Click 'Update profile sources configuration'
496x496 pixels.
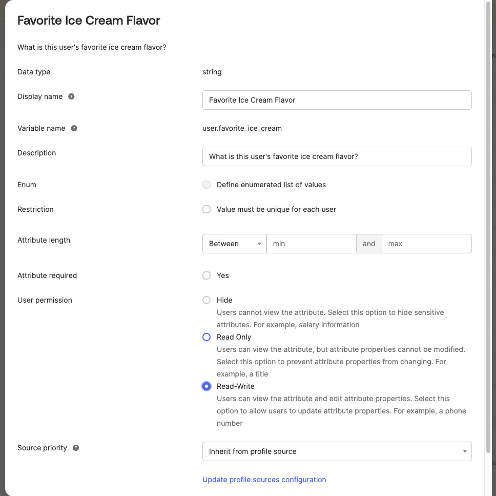click(264, 479)
